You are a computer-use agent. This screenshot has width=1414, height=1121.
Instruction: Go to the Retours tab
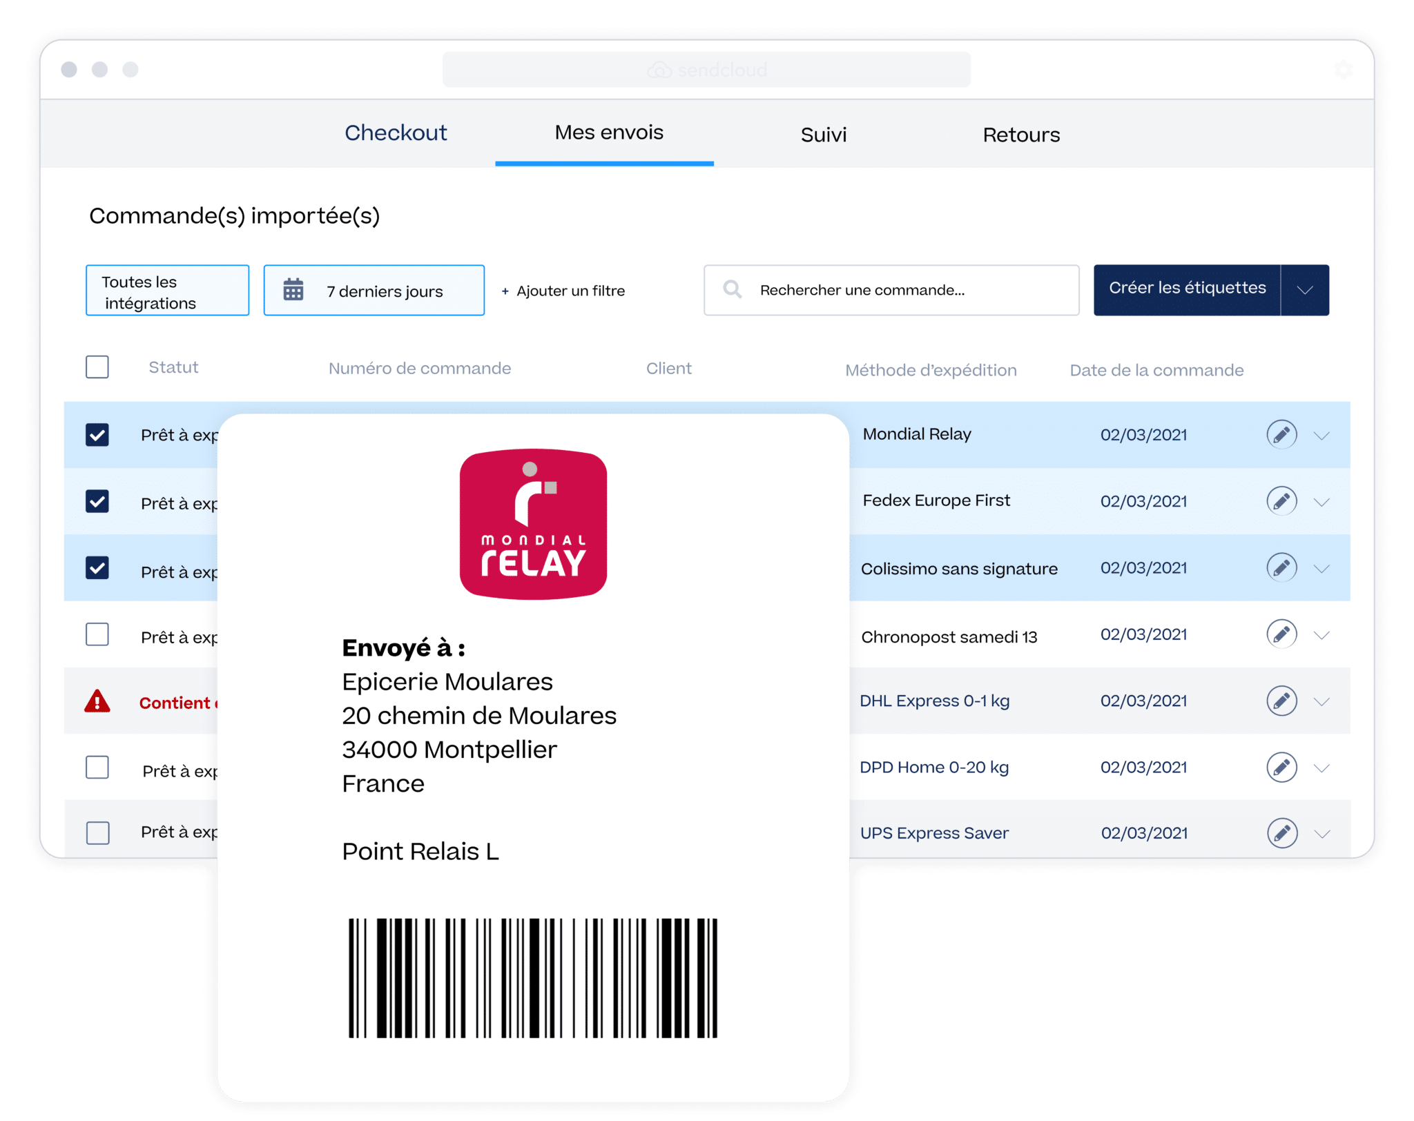1021,135
